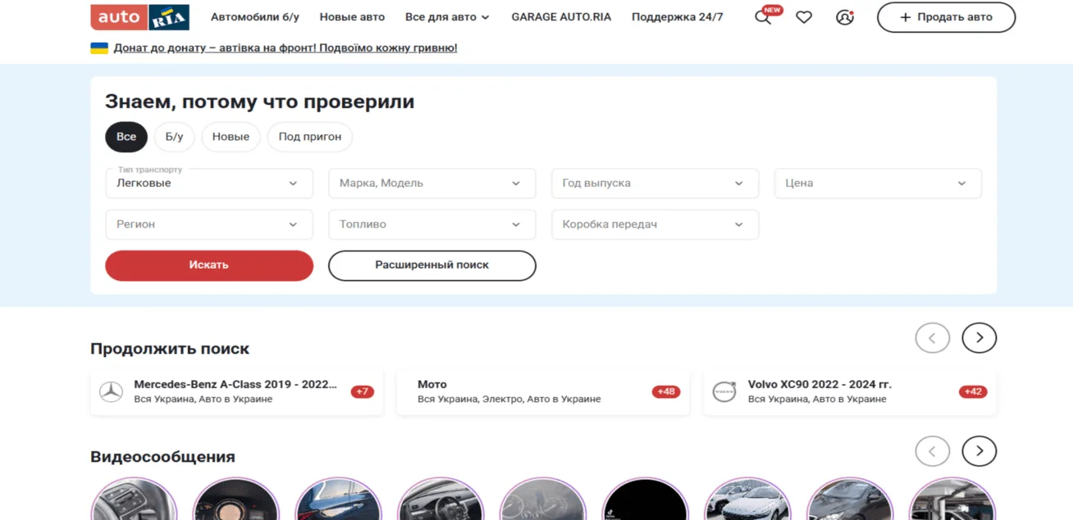The image size is (1073, 520).
Task: Click the Продать авто button
Action: coord(946,17)
